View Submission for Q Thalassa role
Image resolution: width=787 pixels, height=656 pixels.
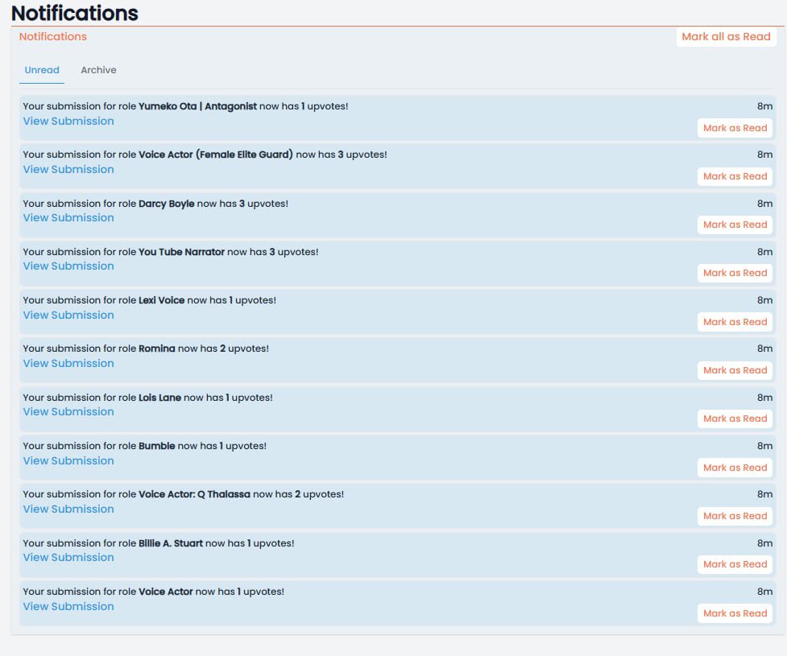coord(68,509)
